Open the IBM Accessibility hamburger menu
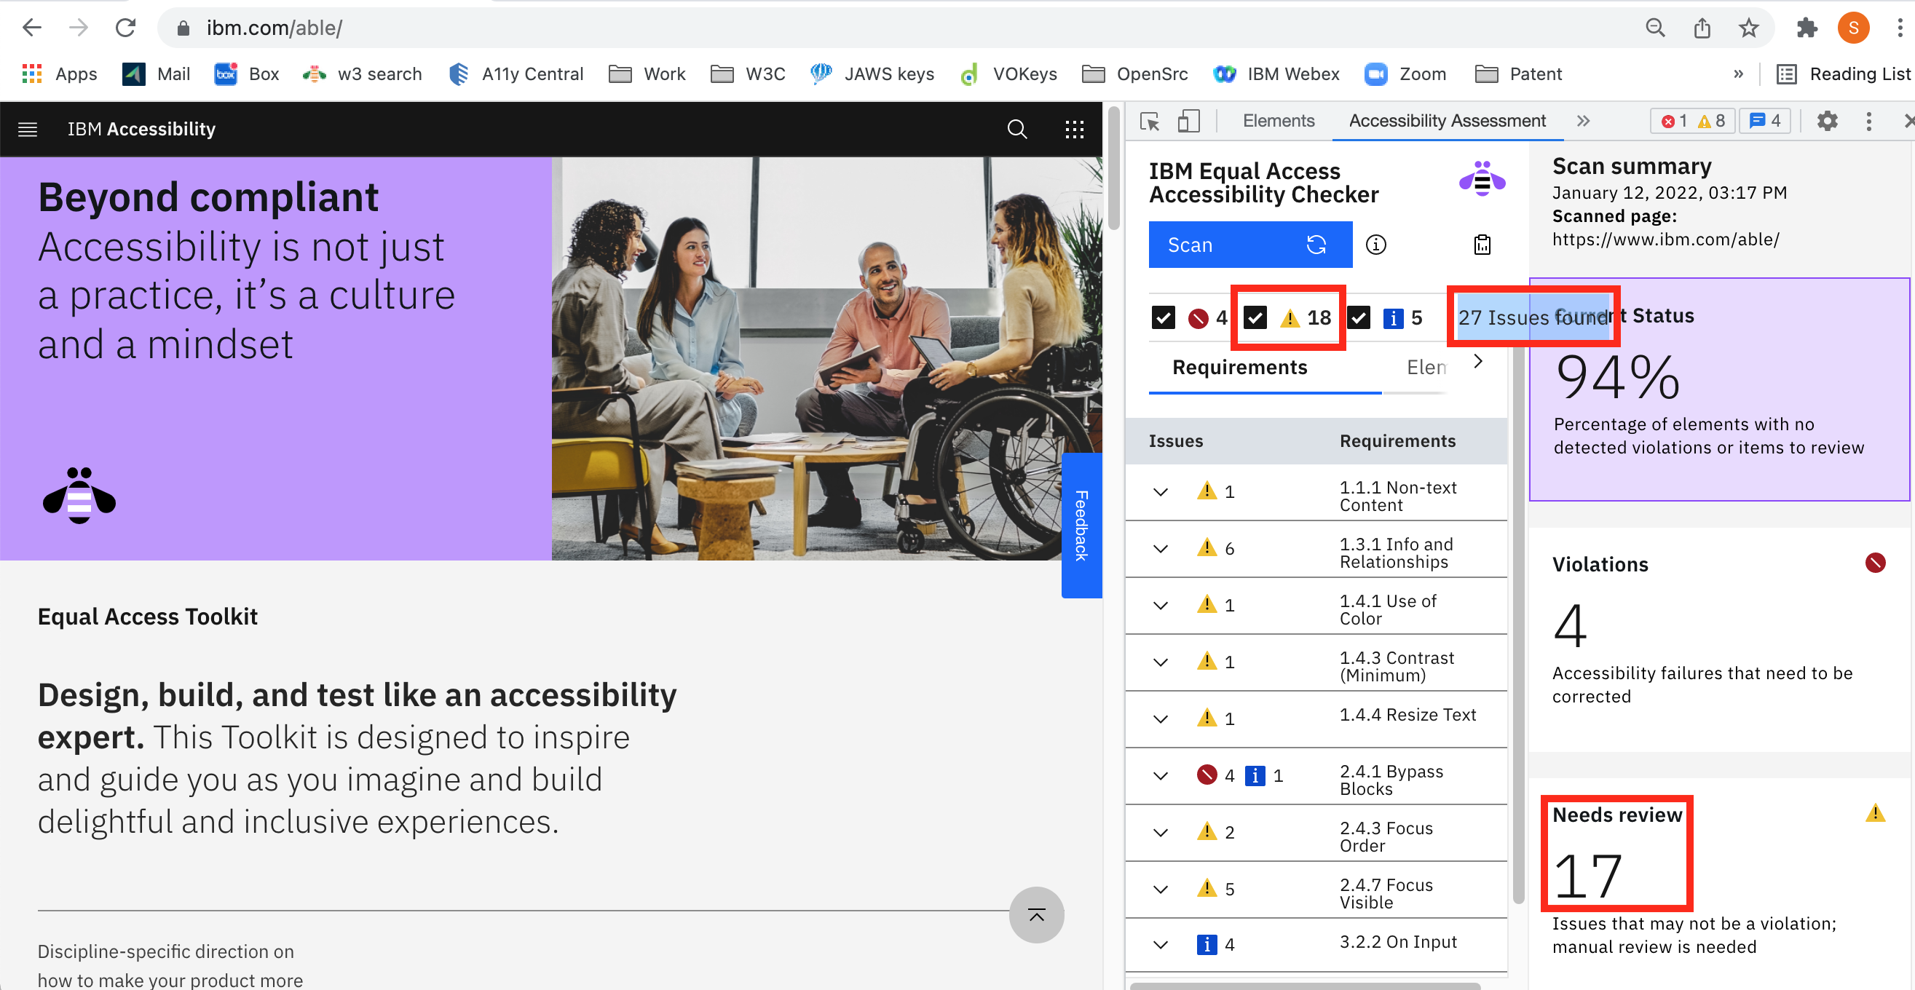Viewport: 1915px width, 990px height. click(28, 130)
